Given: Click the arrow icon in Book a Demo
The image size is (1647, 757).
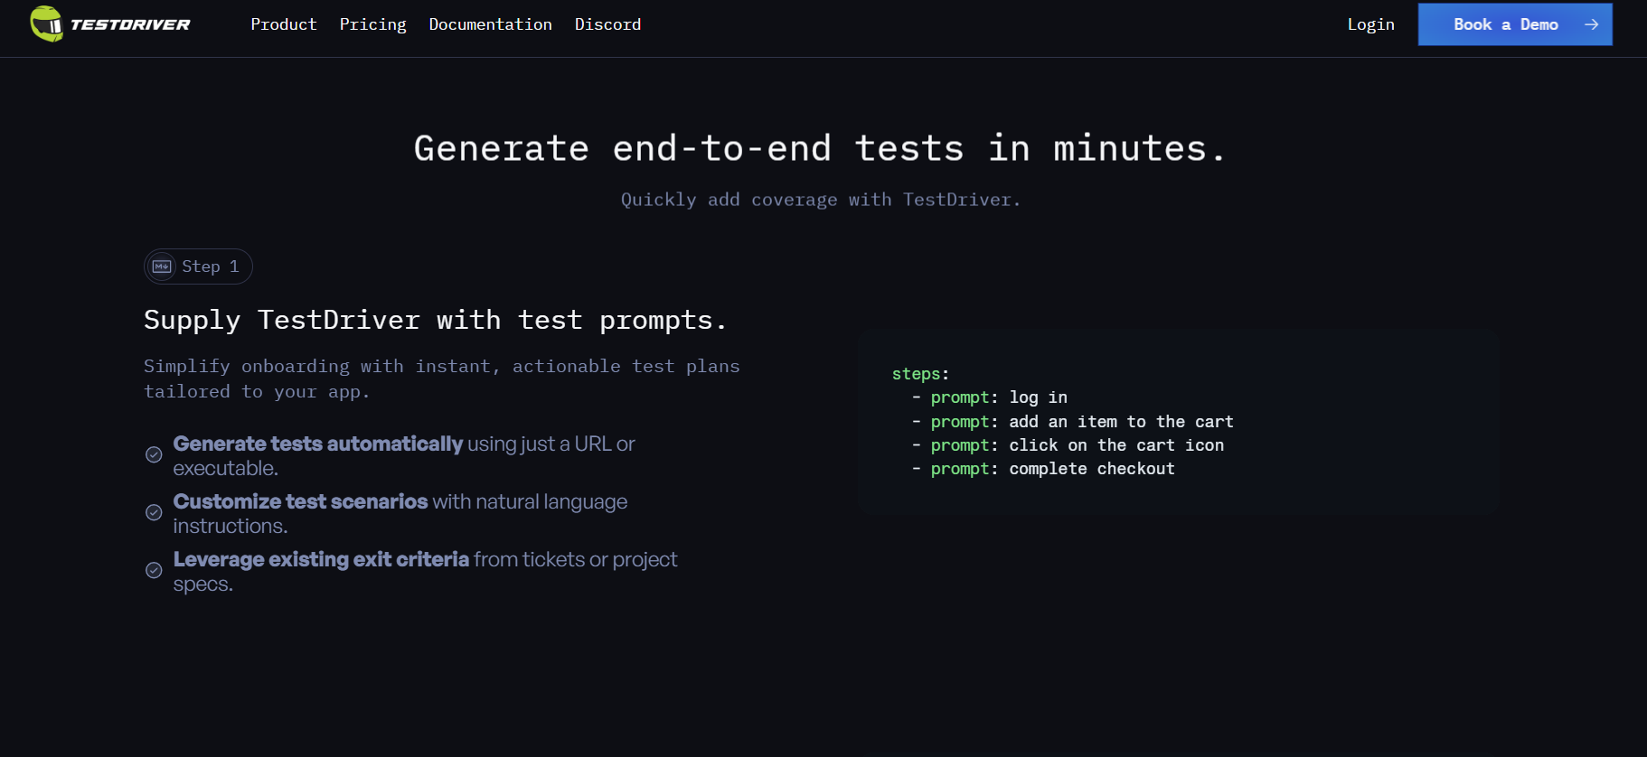Looking at the screenshot, I should click(1591, 24).
